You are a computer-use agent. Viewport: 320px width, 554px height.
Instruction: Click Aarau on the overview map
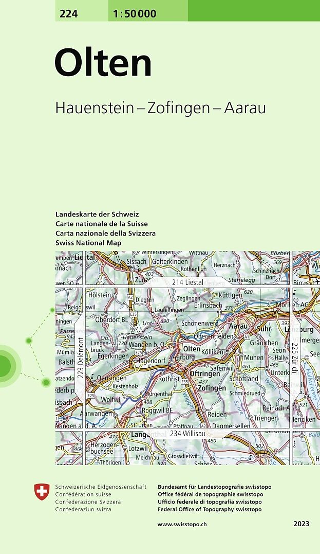(x=238, y=326)
